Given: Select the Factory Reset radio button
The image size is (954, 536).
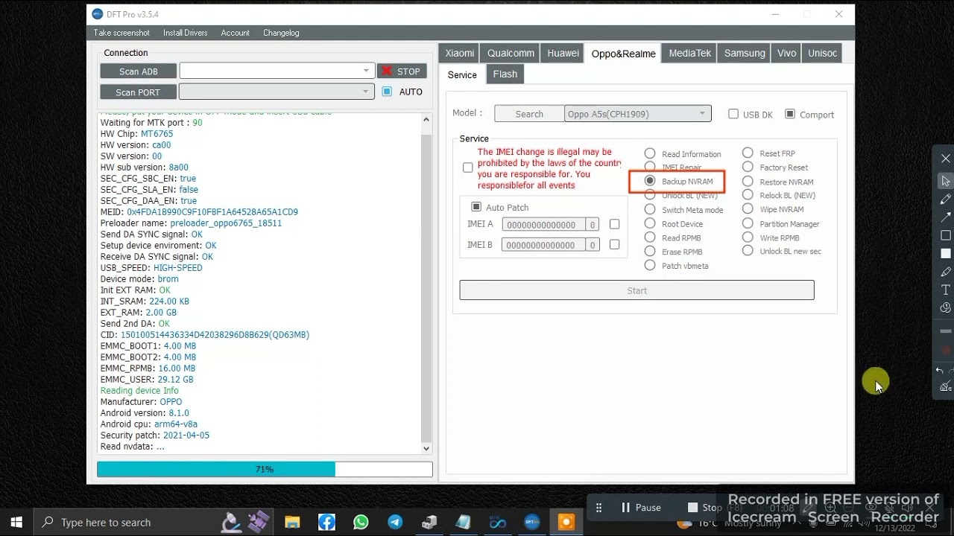Looking at the screenshot, I should pyautogui.click(x=748, y=167).
